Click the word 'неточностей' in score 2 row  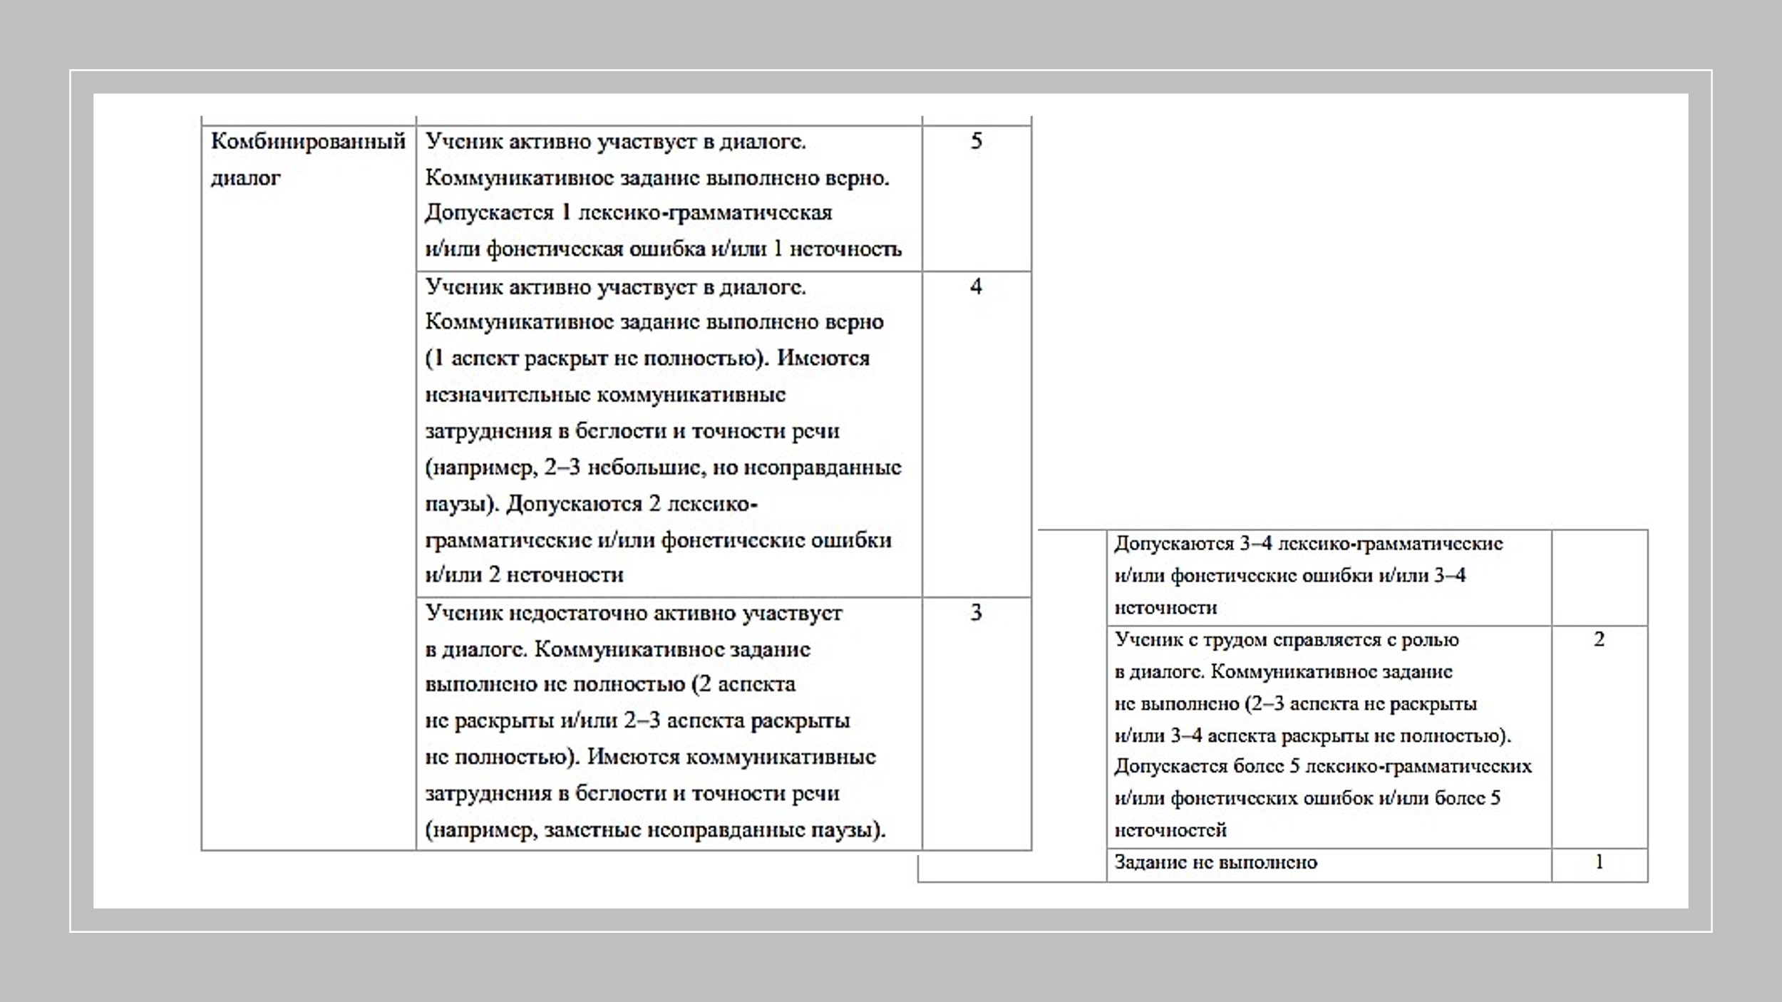[x=1170, y=830]
